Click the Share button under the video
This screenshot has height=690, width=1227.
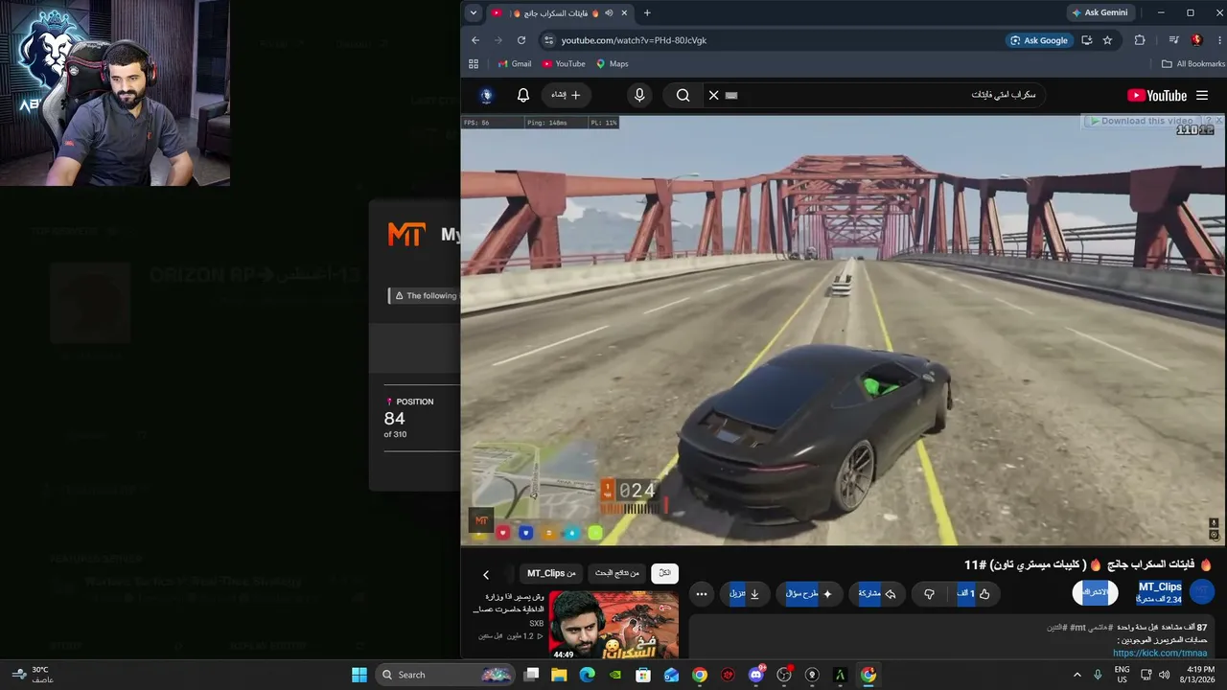[x=877, y=594]
